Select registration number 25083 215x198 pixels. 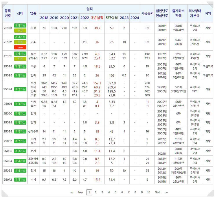click(x=8, y=171)
